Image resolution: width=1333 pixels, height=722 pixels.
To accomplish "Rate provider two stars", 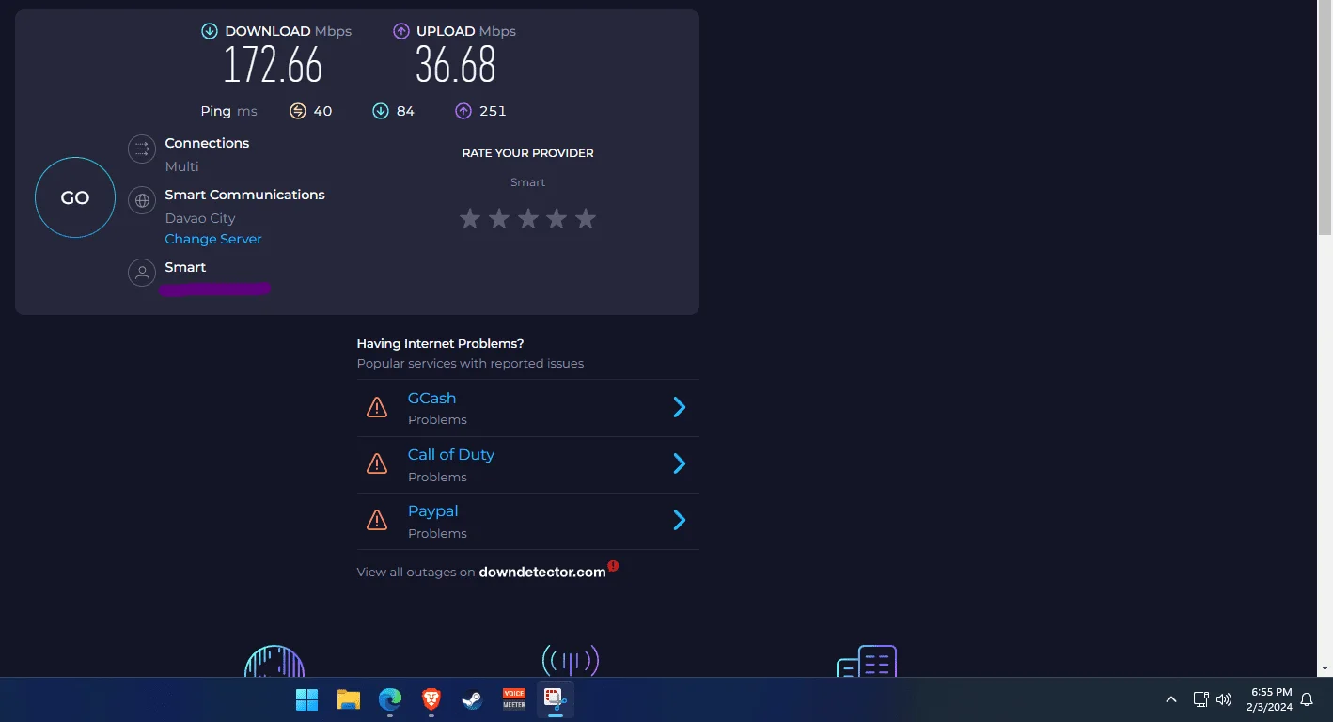I will [499, 219].
